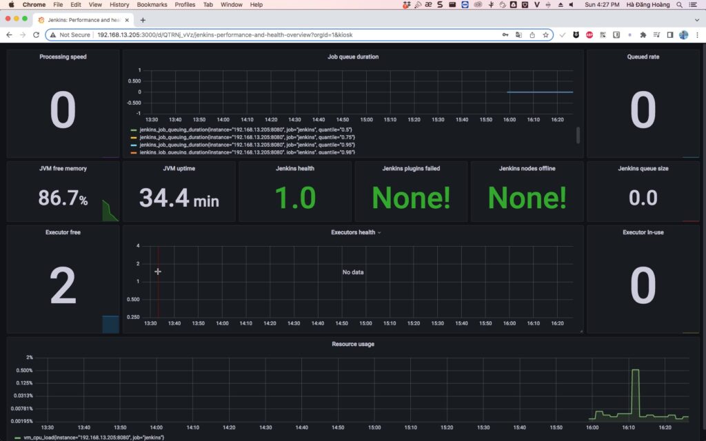Screen dimensions: 706x441
Task: Open the Jenkins nodes offline panel title
Action: coord(527,168)
